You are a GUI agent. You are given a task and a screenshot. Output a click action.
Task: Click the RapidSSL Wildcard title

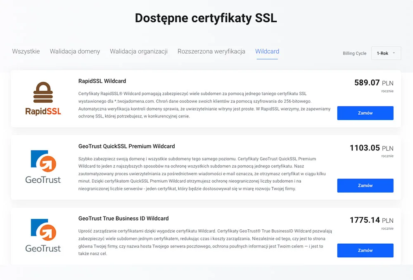point(102,81)
